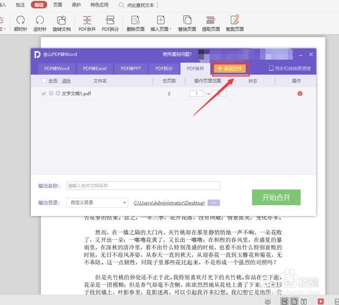Image resolution: width=339 pixels, height=305 pixels.
Task: Open the Desktop output path link
Action: pyautogui.click(x=169, y=203)
